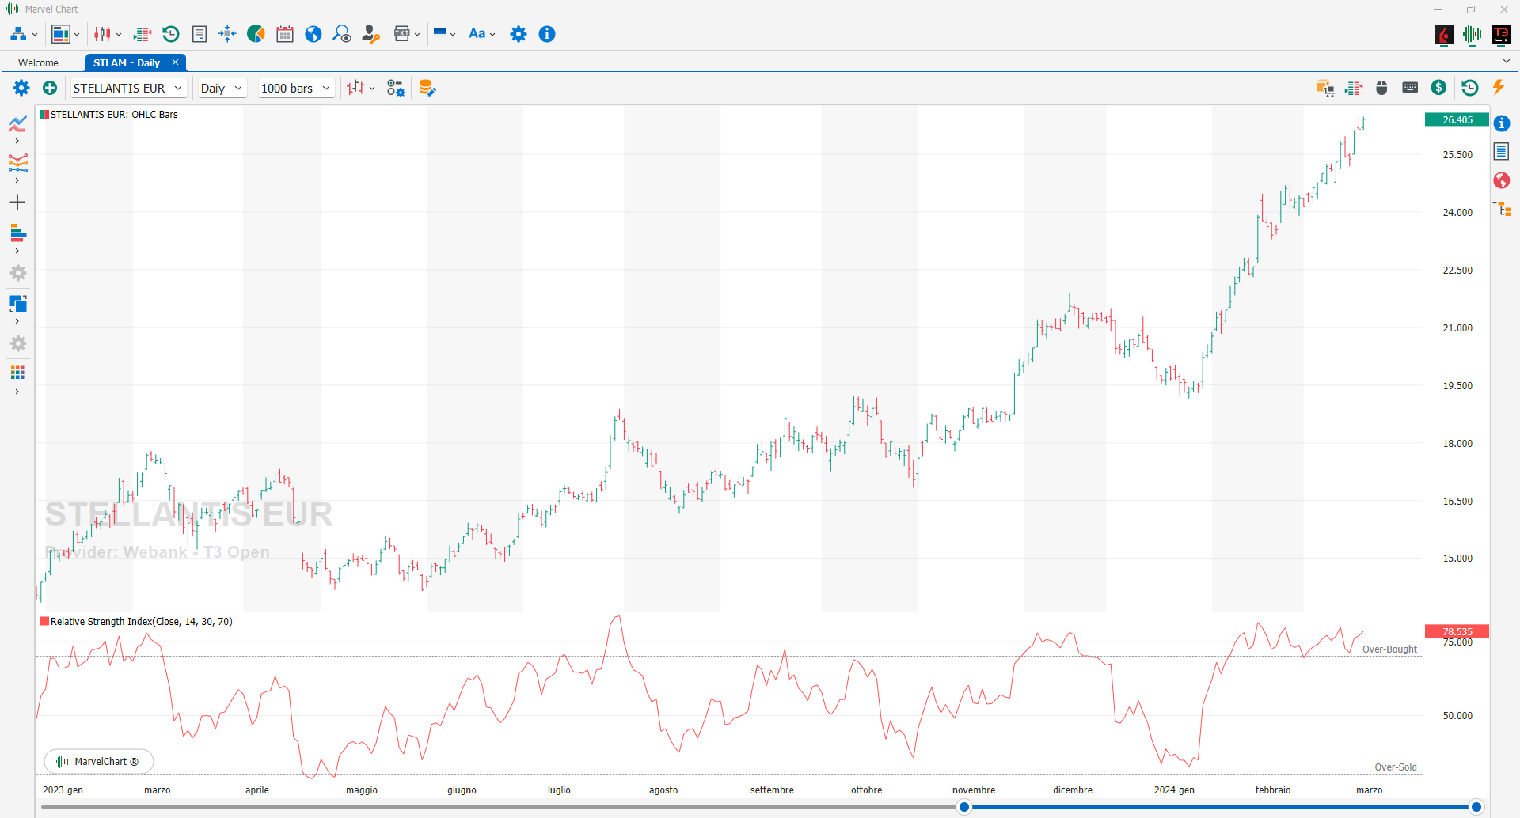The height and width of the screenshot is (818, 1520).
Task: Click the orange lightning bolt icon
Action: (x=1498, y=88)
